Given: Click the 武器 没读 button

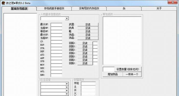Looking at the screenshot, I should pyautogui.click(x=88, y=25).
